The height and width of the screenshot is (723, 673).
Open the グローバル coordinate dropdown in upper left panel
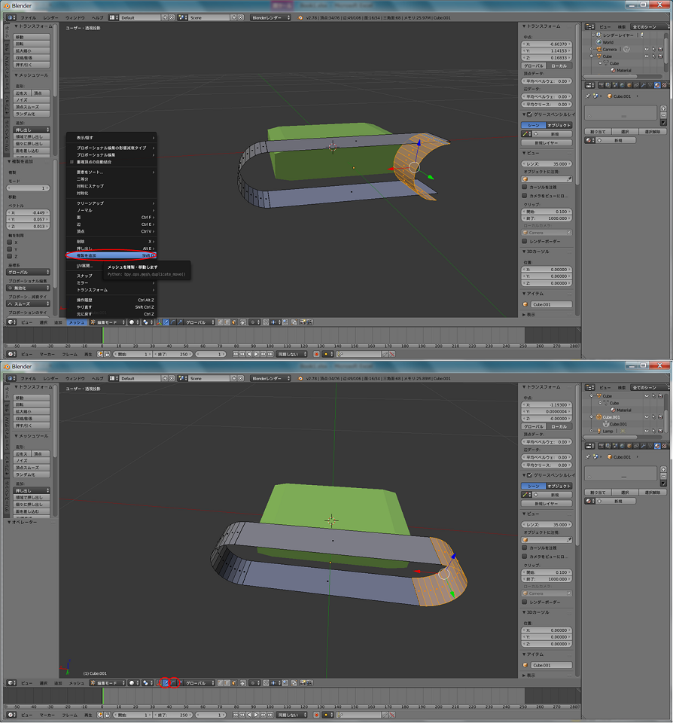(x=29, y=272)
